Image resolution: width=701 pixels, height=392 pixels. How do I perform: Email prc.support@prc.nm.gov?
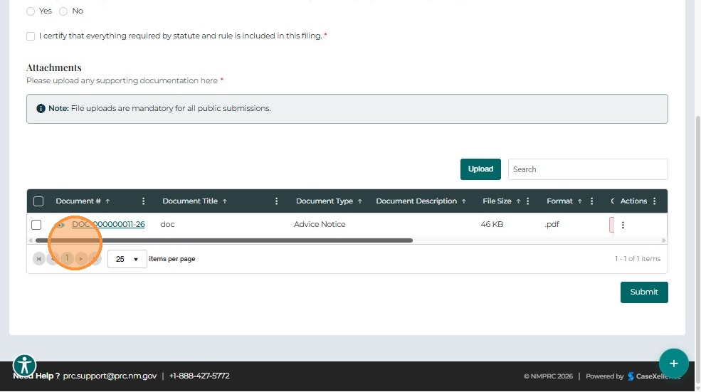point(110,376)
